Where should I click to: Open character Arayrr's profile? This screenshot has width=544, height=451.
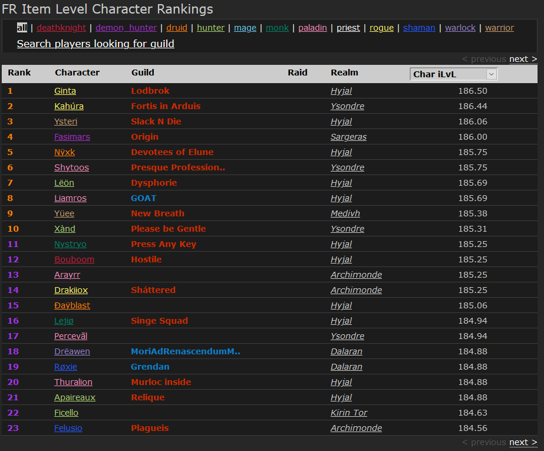[67, 275]
